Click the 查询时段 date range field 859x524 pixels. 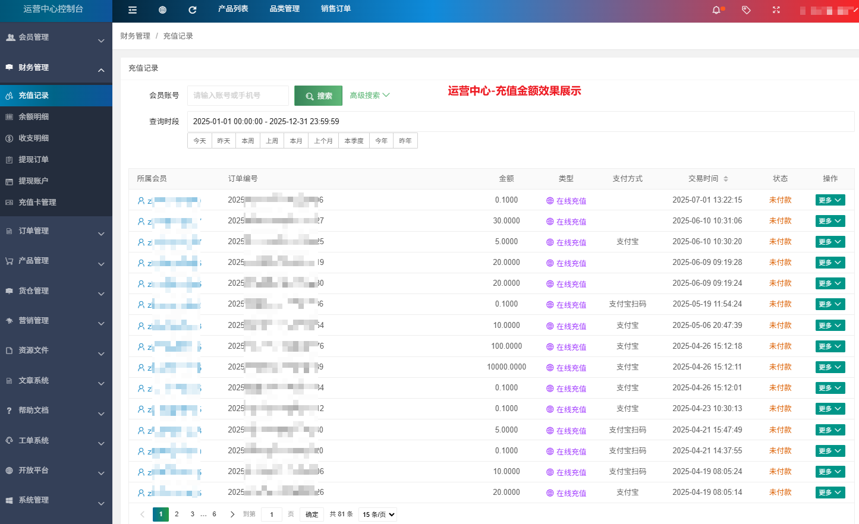coord(521,121)
